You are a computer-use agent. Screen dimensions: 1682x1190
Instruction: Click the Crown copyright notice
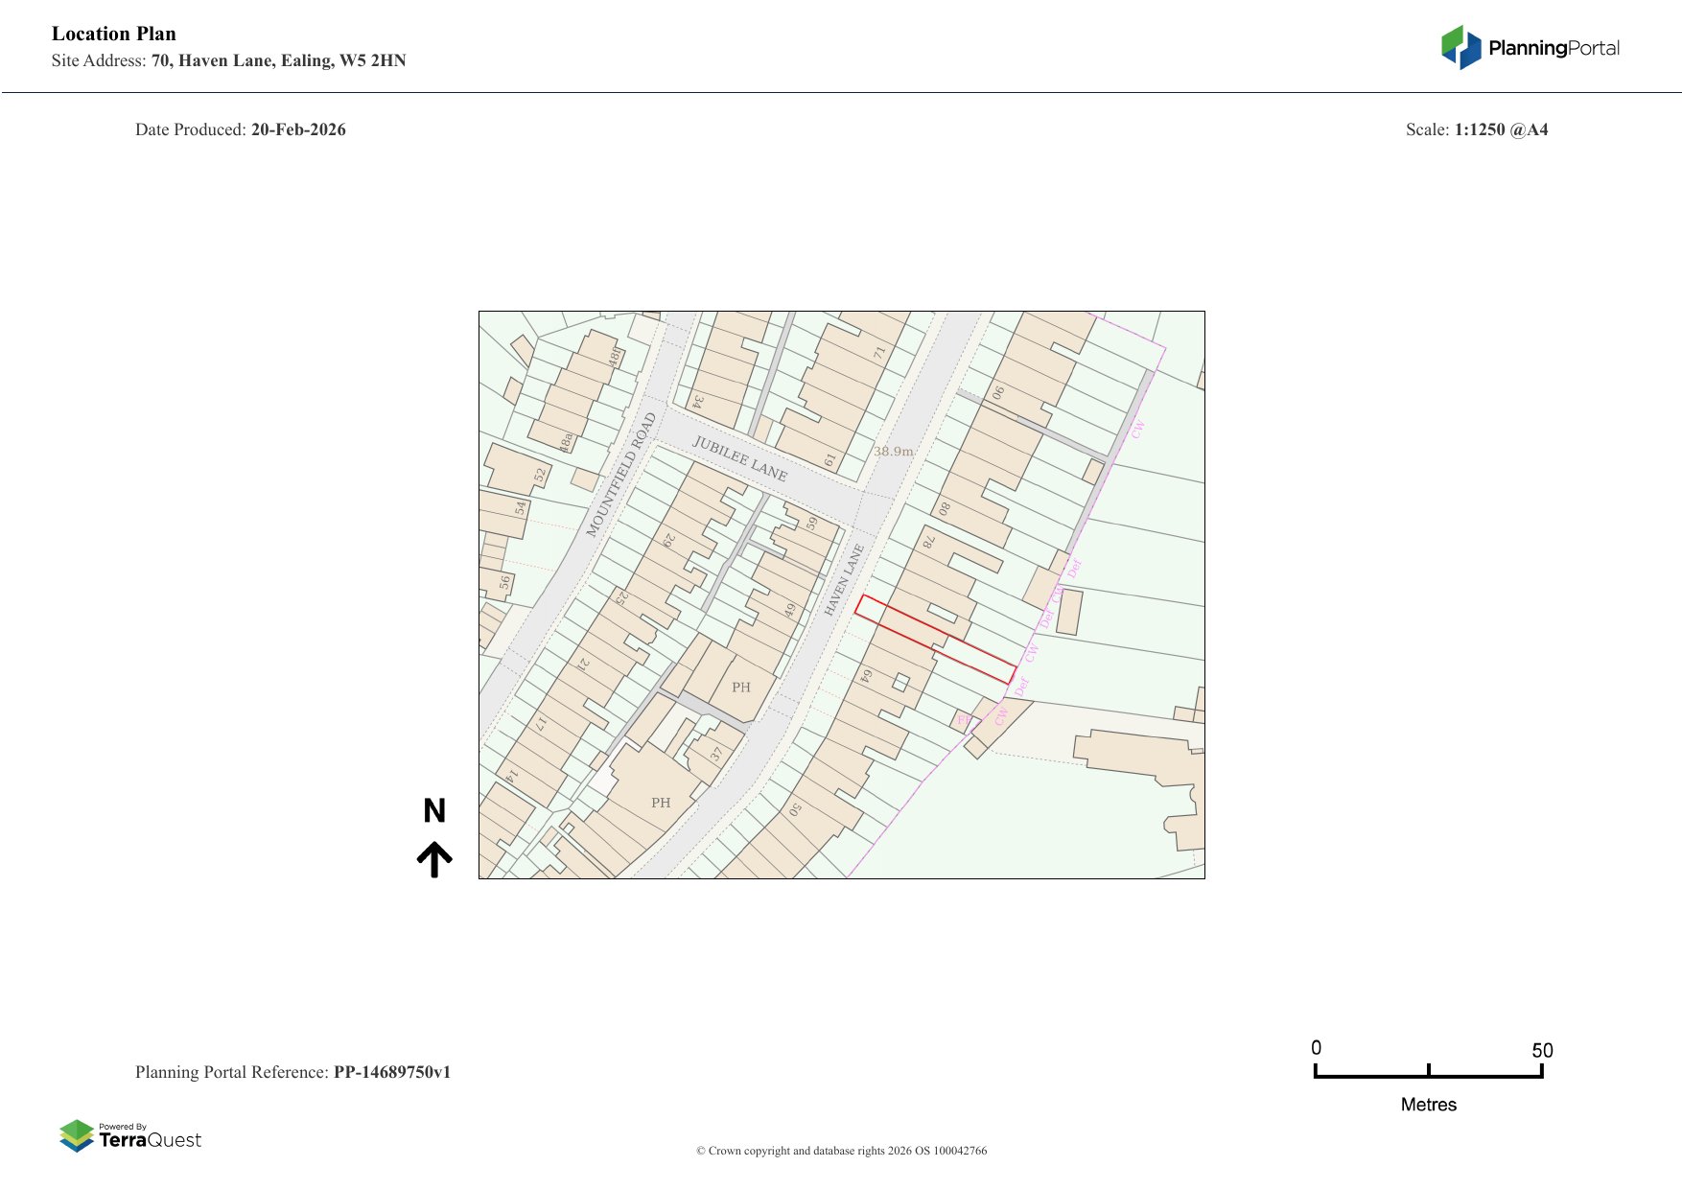point(841,1151)
